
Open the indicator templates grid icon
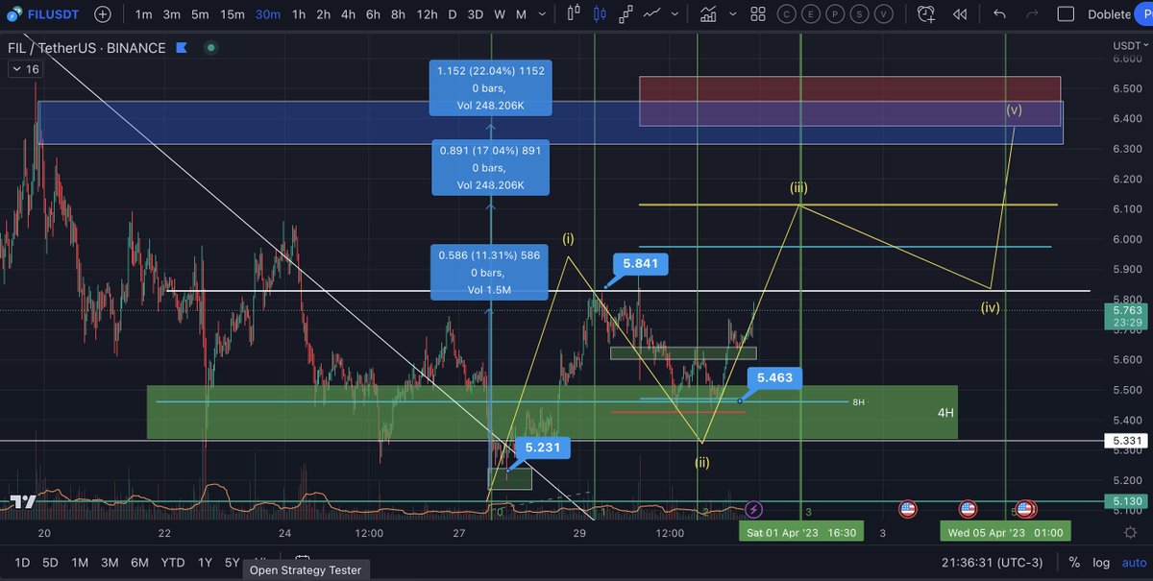click(757, 14)
